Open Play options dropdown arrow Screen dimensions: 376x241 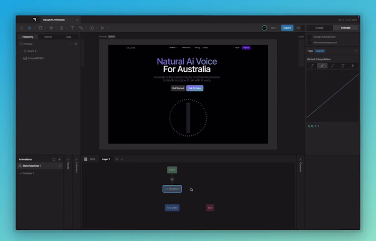[107, 28]
